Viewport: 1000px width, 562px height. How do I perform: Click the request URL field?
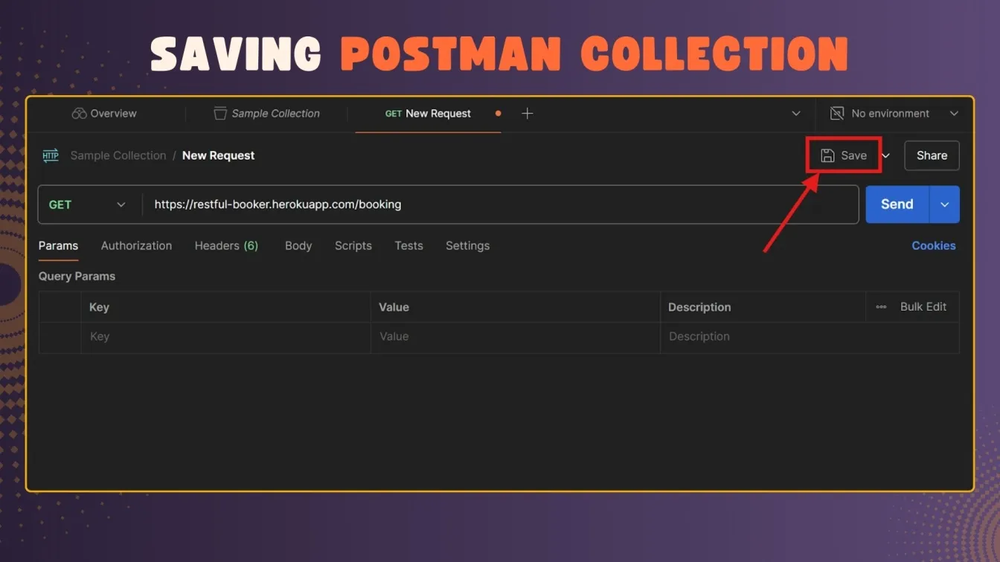coord(500,204)
